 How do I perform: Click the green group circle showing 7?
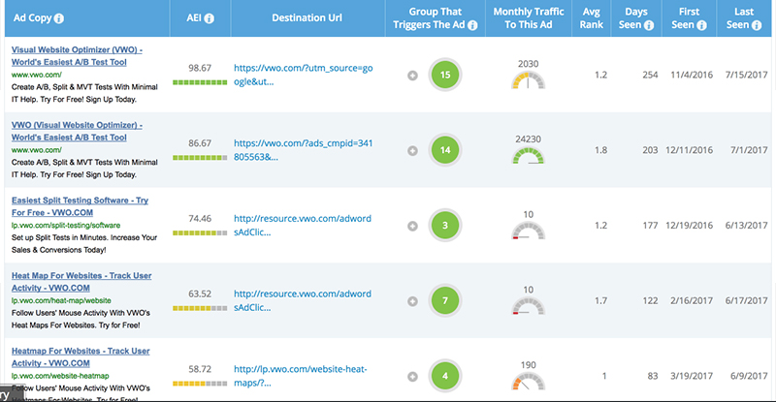445,300
